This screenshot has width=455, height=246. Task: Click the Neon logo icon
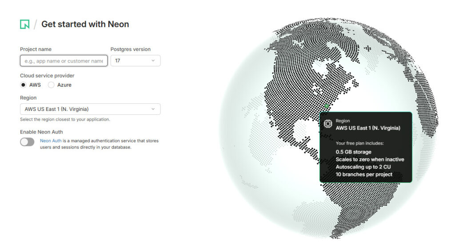pyautogui.click(x=25, y=24)
